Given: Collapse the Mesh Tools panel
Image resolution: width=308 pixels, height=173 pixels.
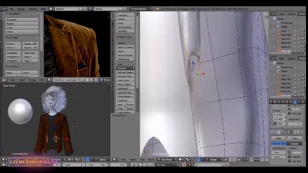Looking at the screenshot, I should point(117,37).
